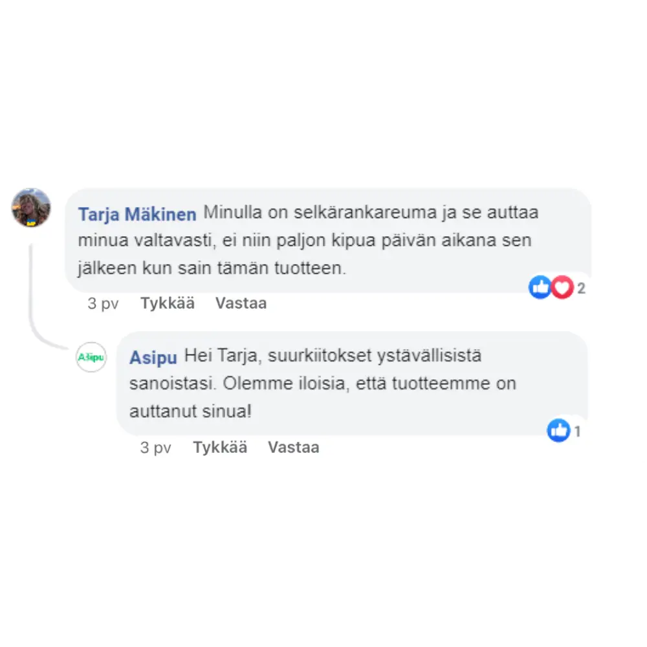
Task: View reaction count 1 on Asipu's reply
Action: point(577,432)
